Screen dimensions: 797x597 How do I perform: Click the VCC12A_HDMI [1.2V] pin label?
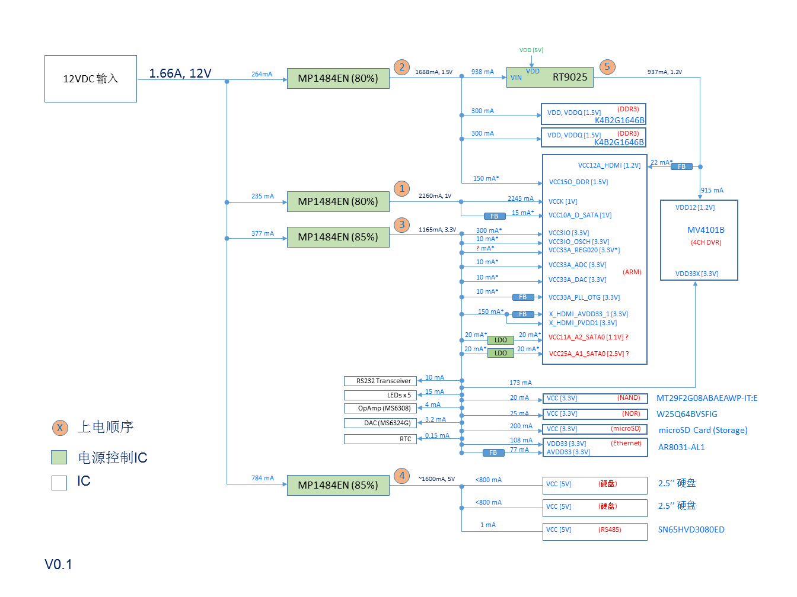[610, 165]
